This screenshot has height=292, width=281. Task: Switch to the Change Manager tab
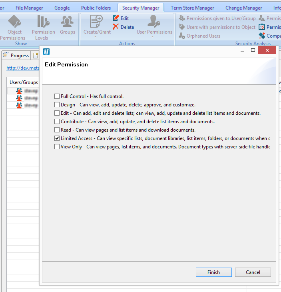tap(243, 8)
